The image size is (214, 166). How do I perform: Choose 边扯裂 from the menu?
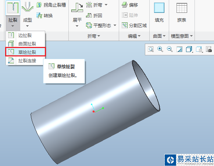[25, 36]
